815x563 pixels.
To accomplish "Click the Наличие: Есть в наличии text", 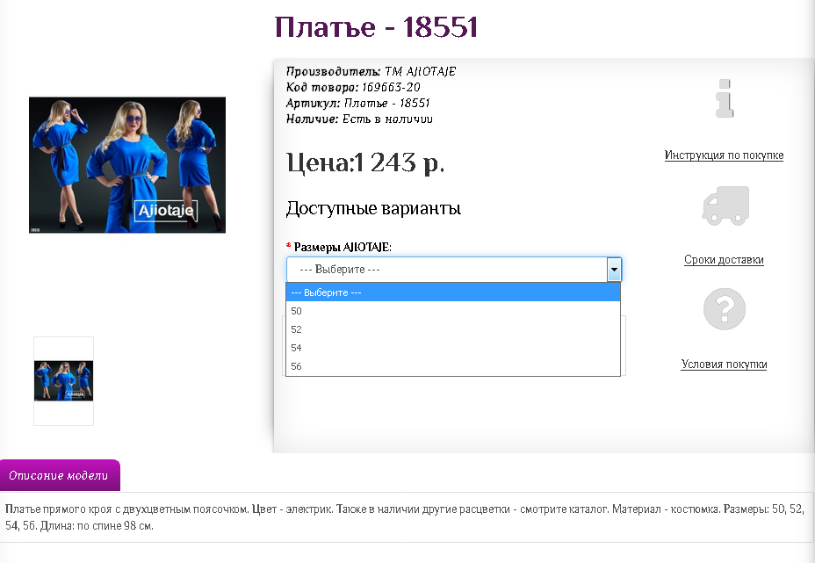I will (359, 119).
